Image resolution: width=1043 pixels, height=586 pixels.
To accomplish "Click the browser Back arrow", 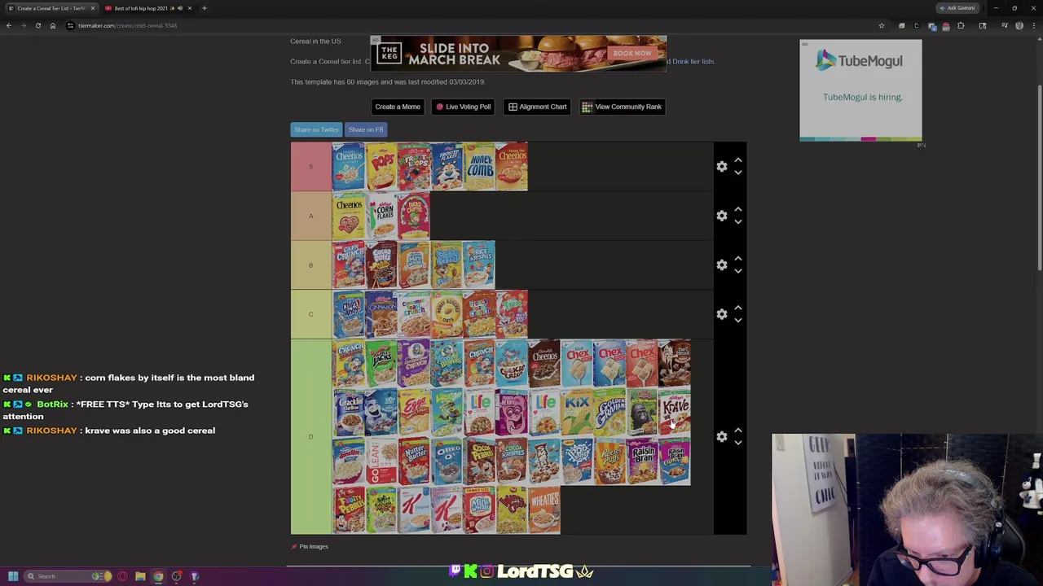I will pyautogui.click(x=8, y=26).
